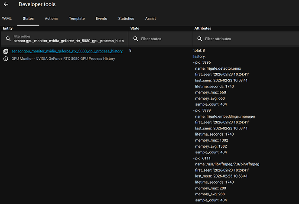Click the magnifier icon in Filter entities

(8, 39)
